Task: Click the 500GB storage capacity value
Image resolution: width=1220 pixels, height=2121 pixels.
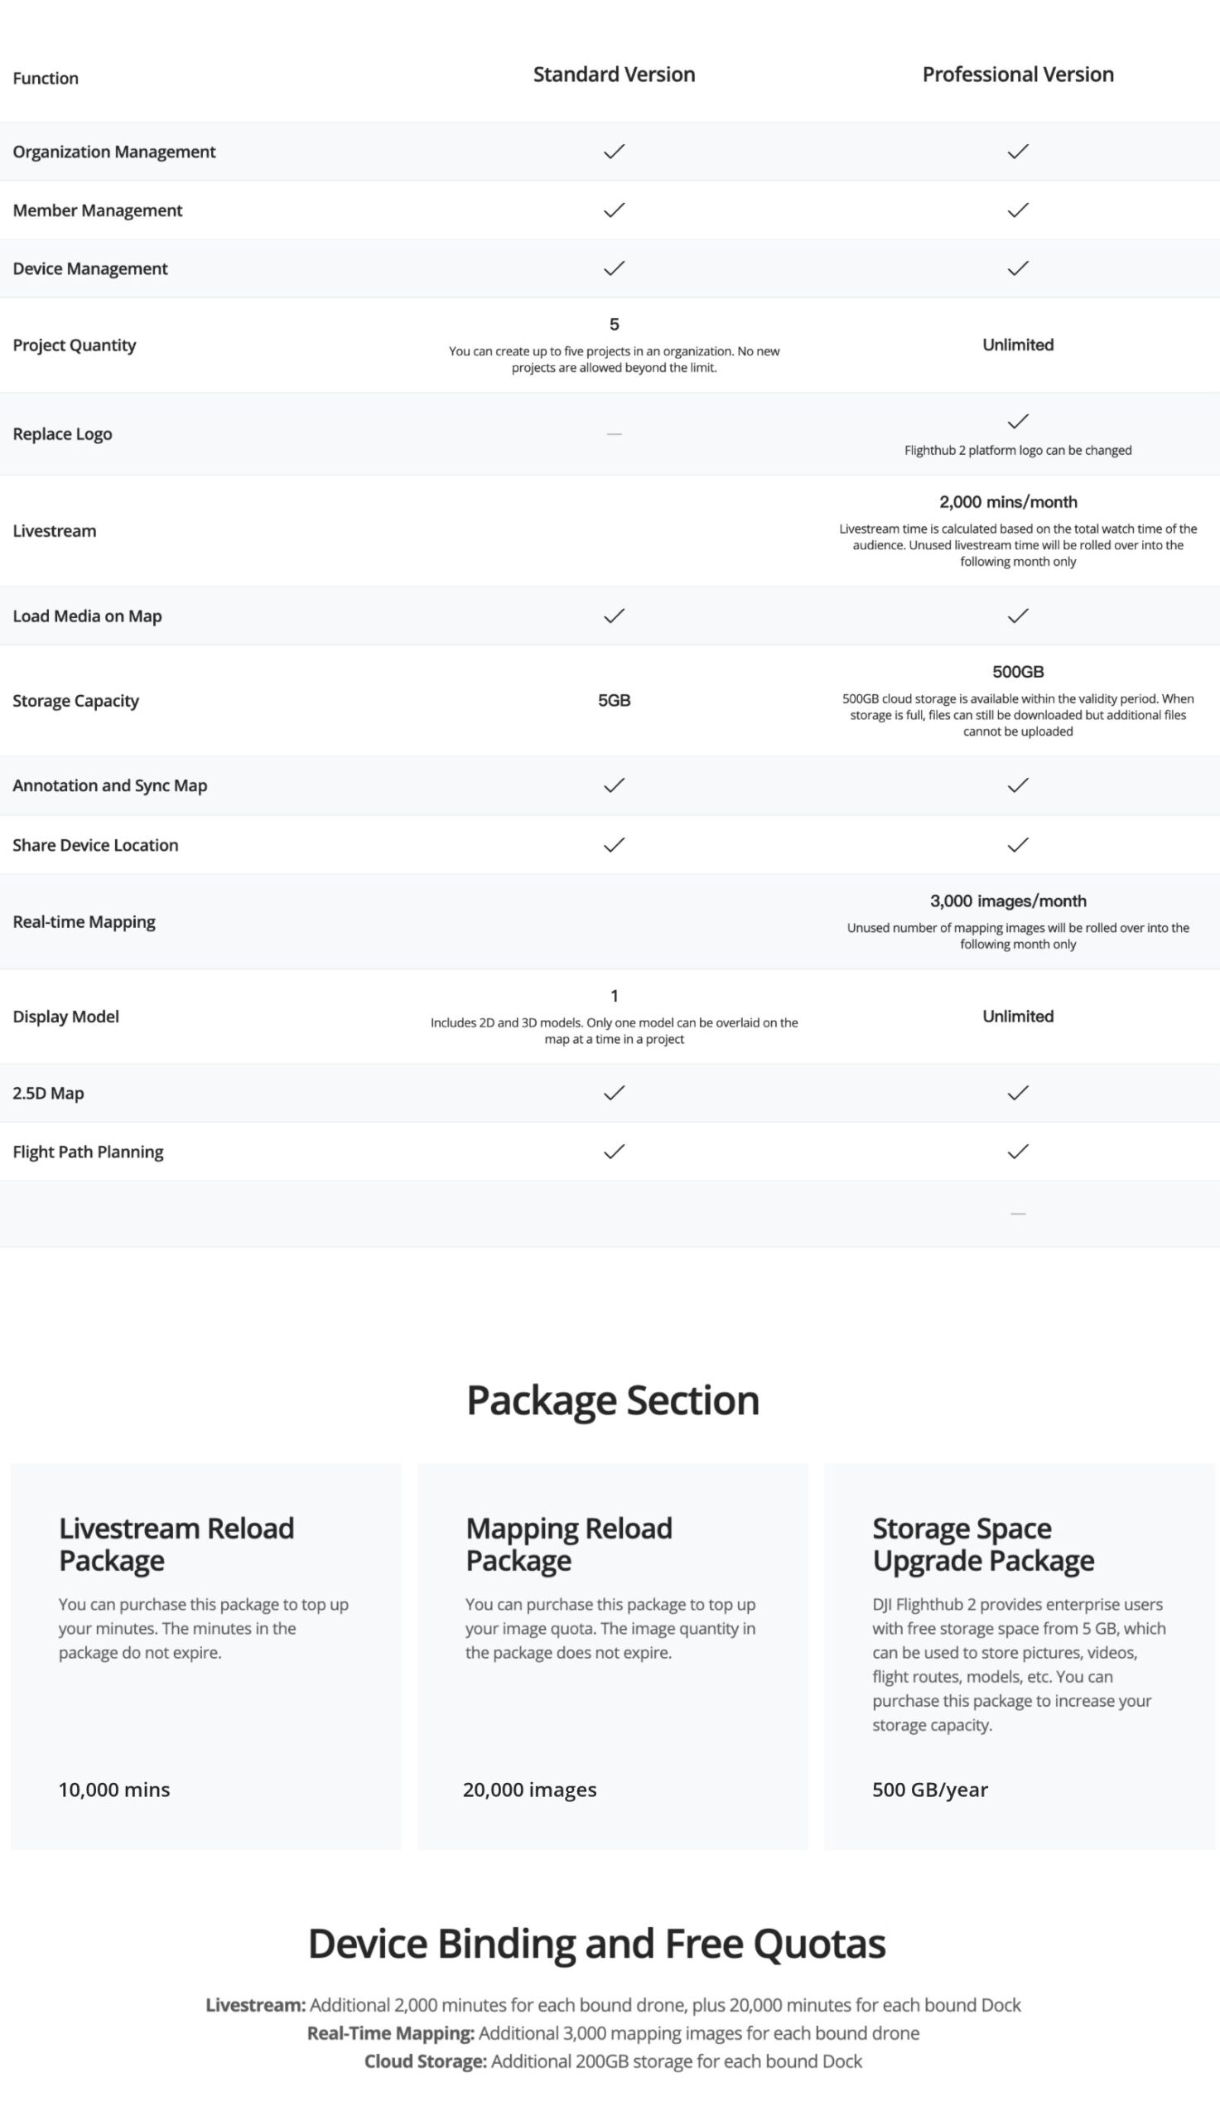Action: coord(1017,671)
